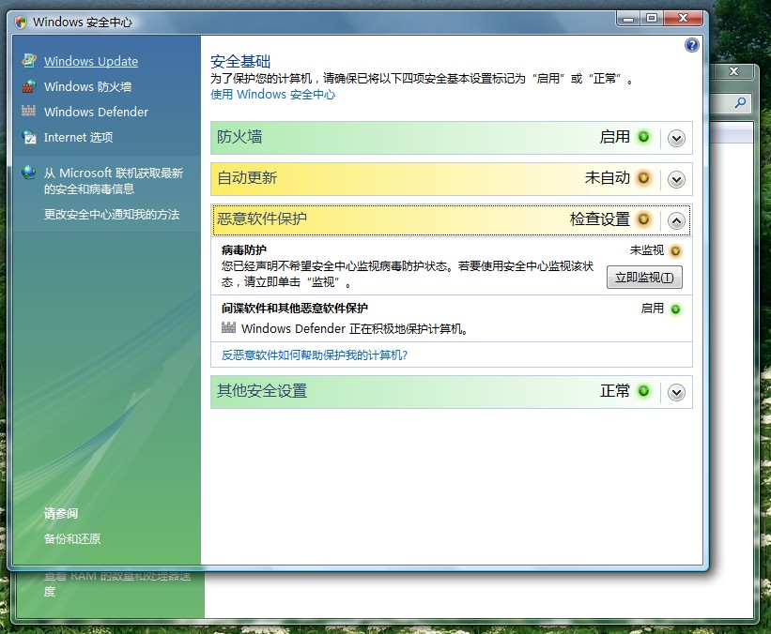This screenshot has width=771, height=634.
Task: Open 备份和还原 link in sidebar
Action: point(72,538)
